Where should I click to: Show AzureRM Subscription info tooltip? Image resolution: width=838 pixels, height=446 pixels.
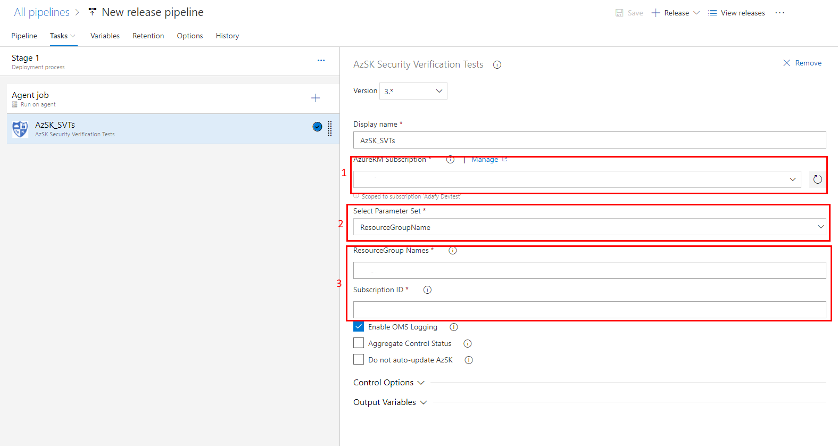450,160
